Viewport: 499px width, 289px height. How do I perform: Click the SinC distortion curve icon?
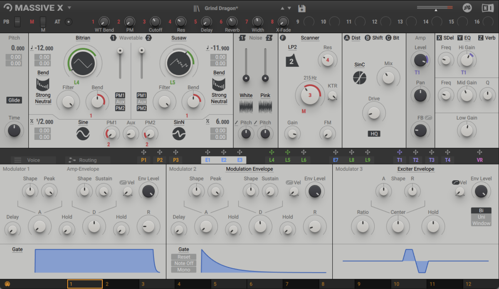click(360, 78)
